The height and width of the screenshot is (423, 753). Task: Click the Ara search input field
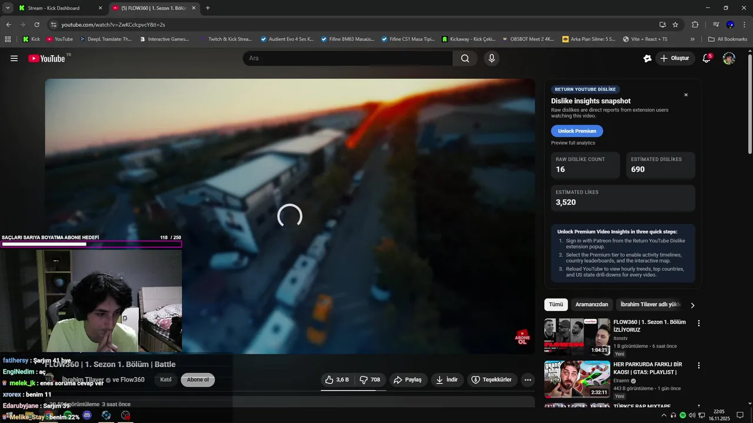point(348,58)
